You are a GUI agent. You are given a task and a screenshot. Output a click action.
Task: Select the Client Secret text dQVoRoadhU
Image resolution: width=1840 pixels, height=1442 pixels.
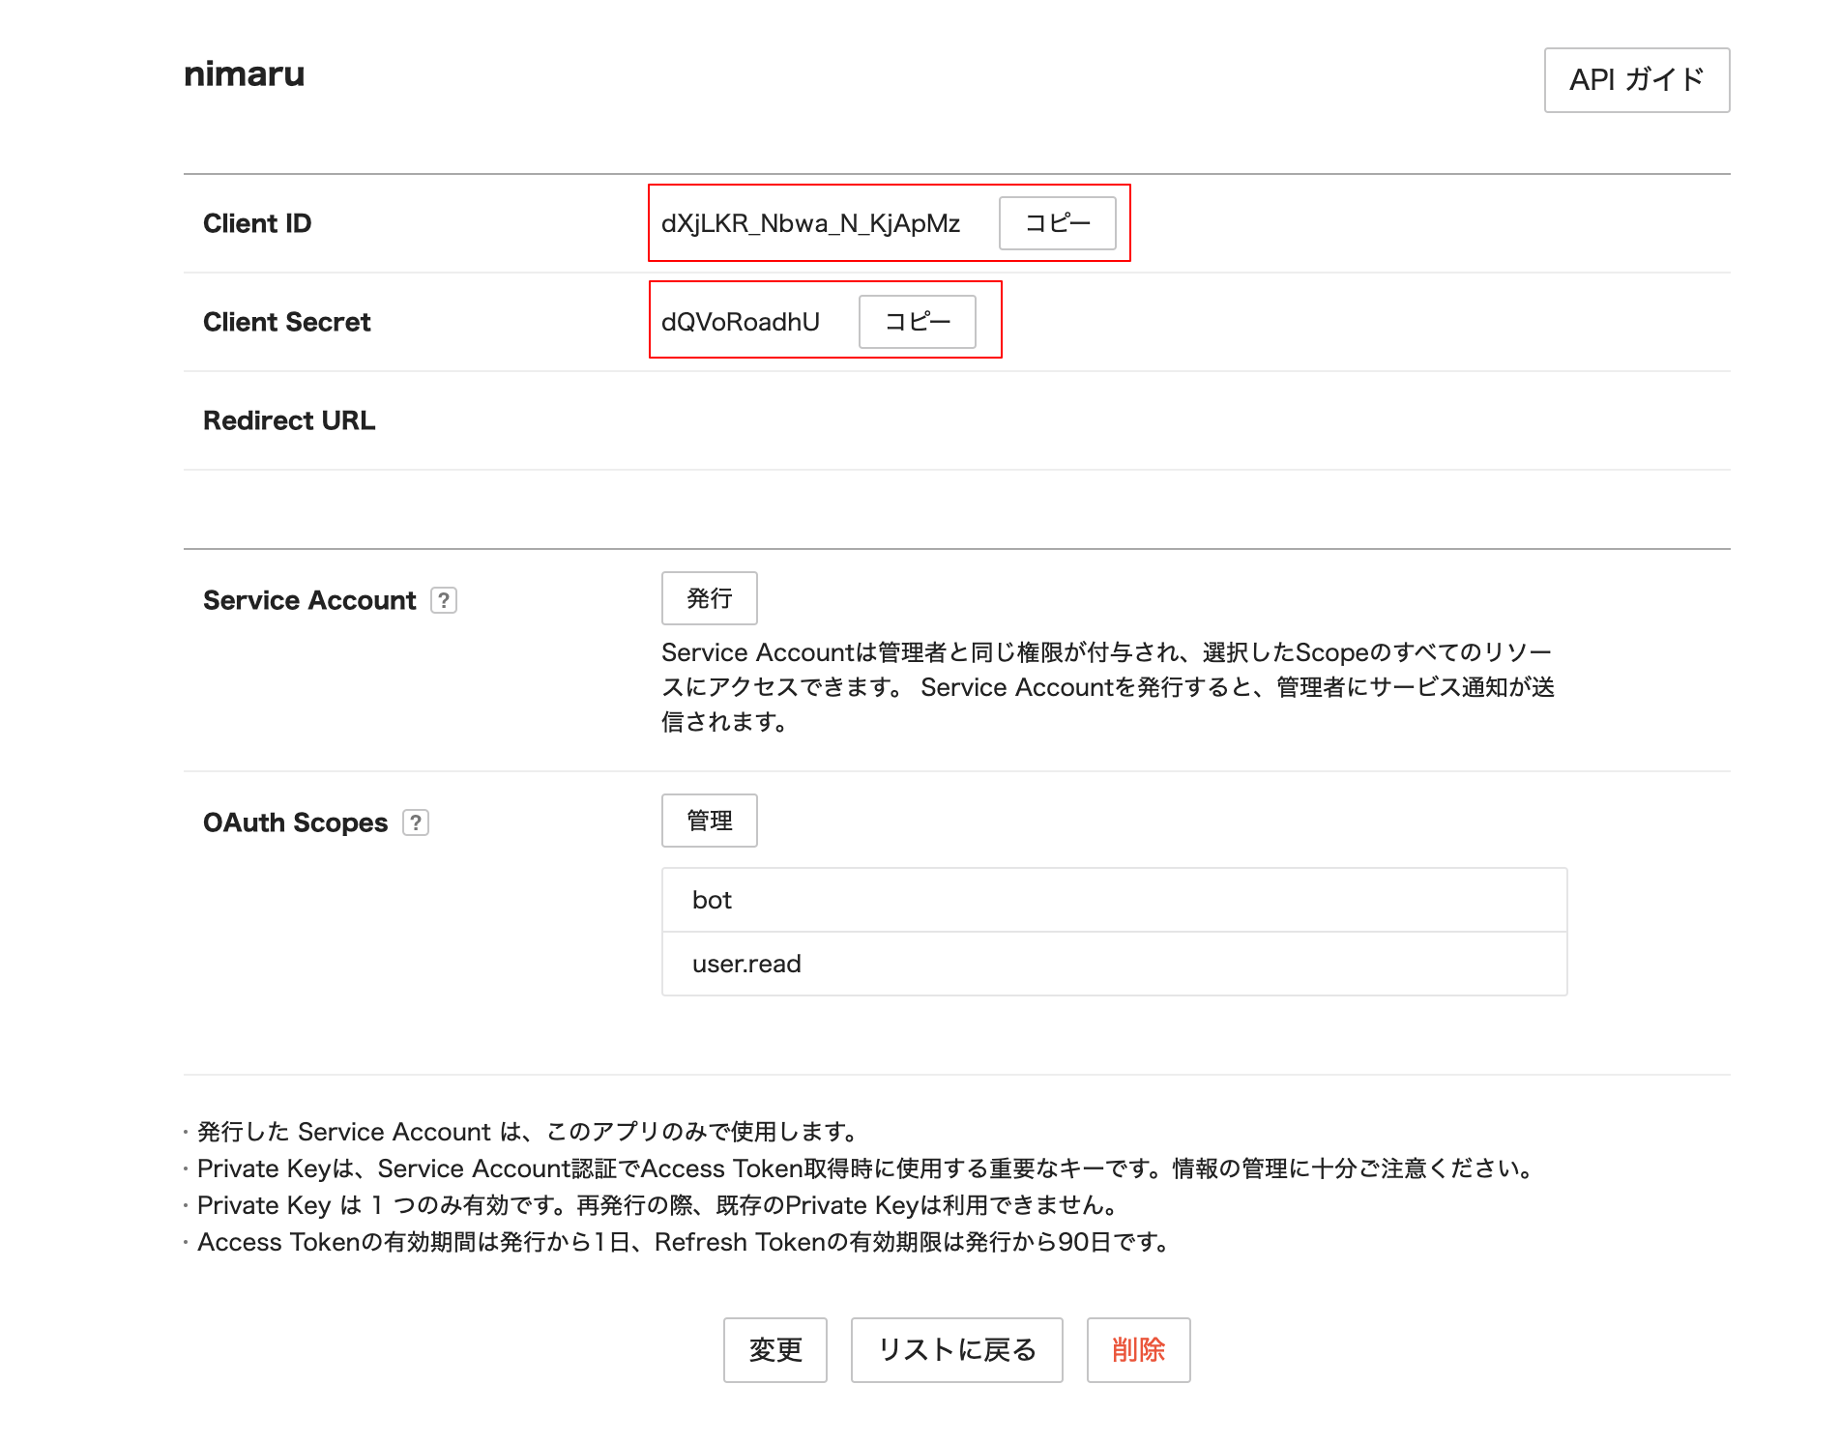(740, 322)
